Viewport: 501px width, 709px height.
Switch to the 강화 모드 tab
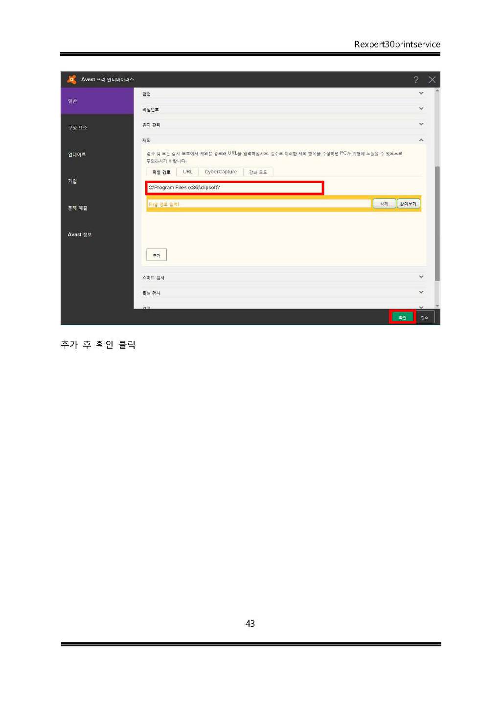[x=258, y=172]
